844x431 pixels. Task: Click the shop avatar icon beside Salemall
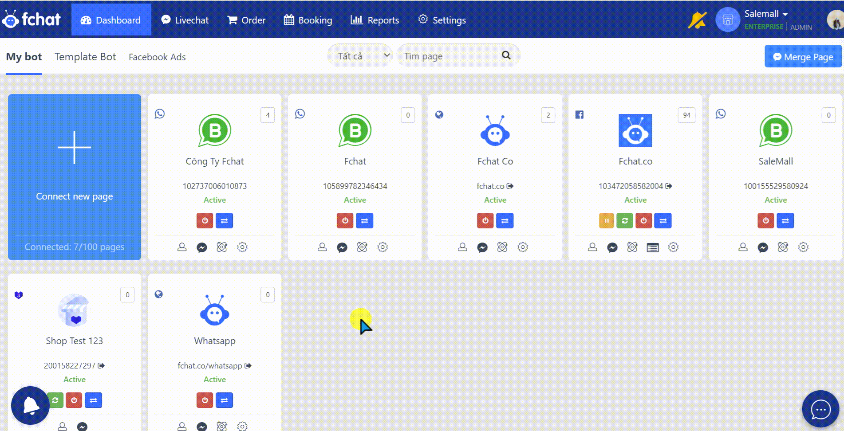[728, 20]
